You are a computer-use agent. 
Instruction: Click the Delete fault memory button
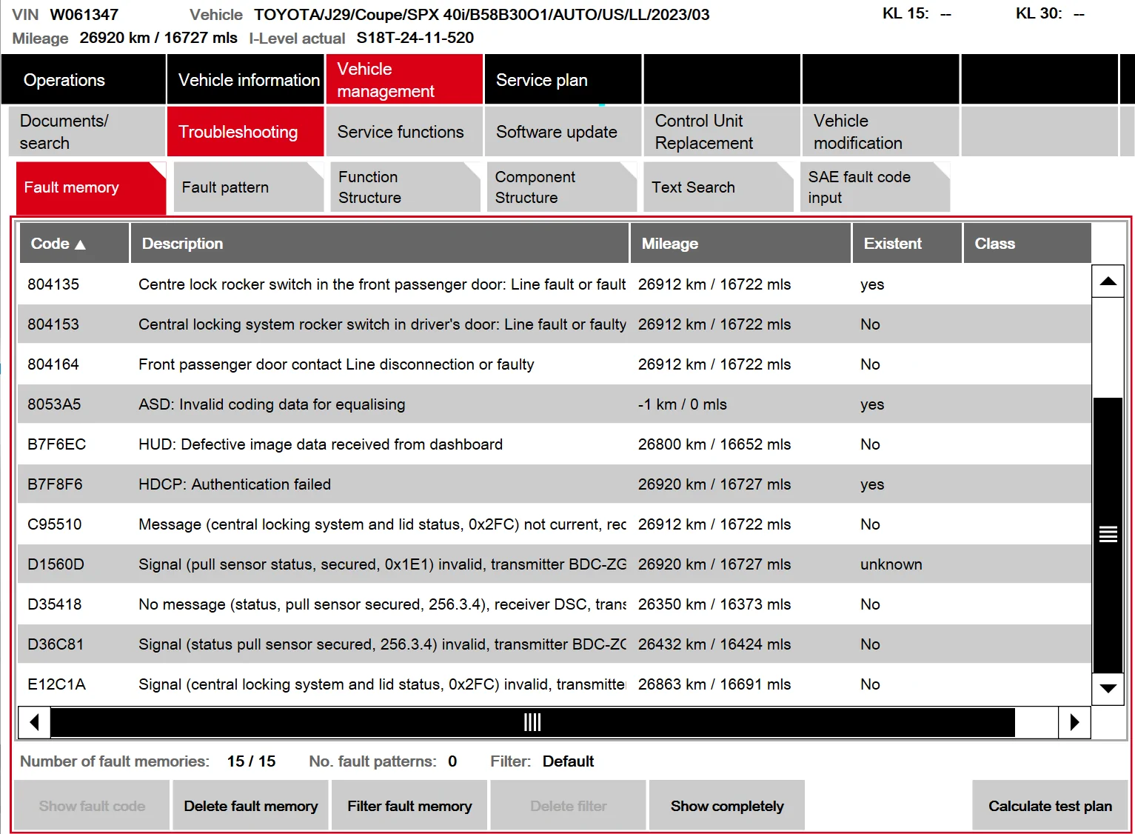point(251,806)
